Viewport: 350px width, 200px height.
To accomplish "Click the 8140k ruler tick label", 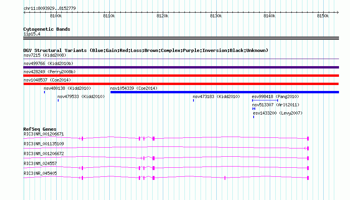I will pyautogui.click(x=269, y=16).
